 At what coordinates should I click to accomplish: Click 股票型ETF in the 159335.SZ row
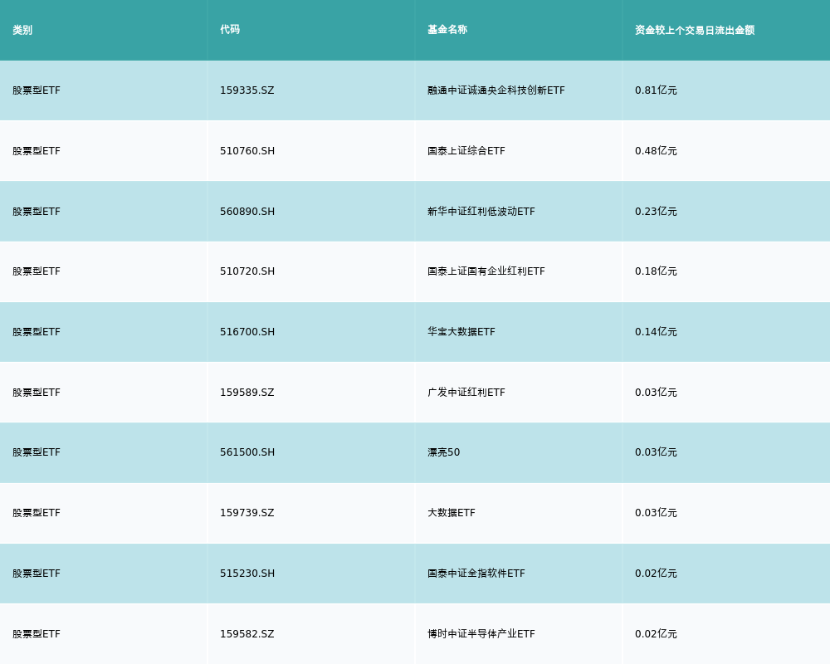click(37, 90)
